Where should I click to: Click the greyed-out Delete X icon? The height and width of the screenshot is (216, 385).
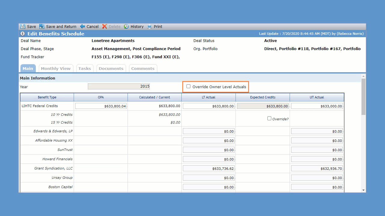point(105,26)
